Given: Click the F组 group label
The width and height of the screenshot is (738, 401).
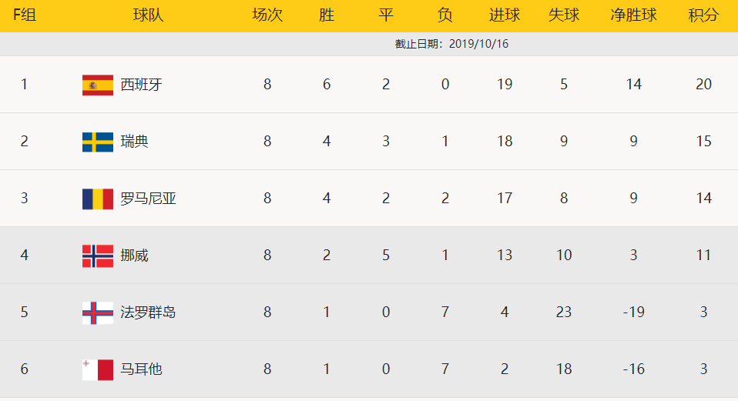Looking at the screenshot, I should coord(25,15).
